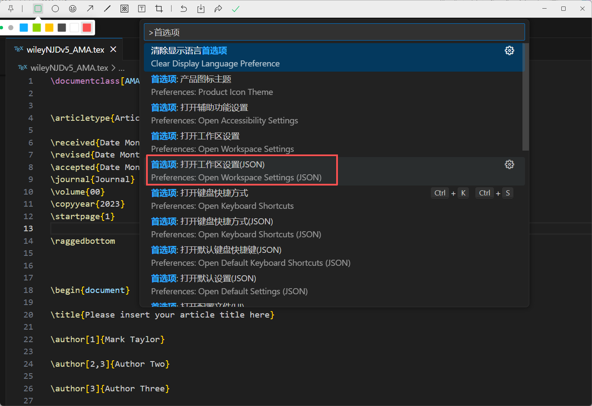592x406 pixels.
Task: Choose the yellow color swatch
Action: (49, 28)
